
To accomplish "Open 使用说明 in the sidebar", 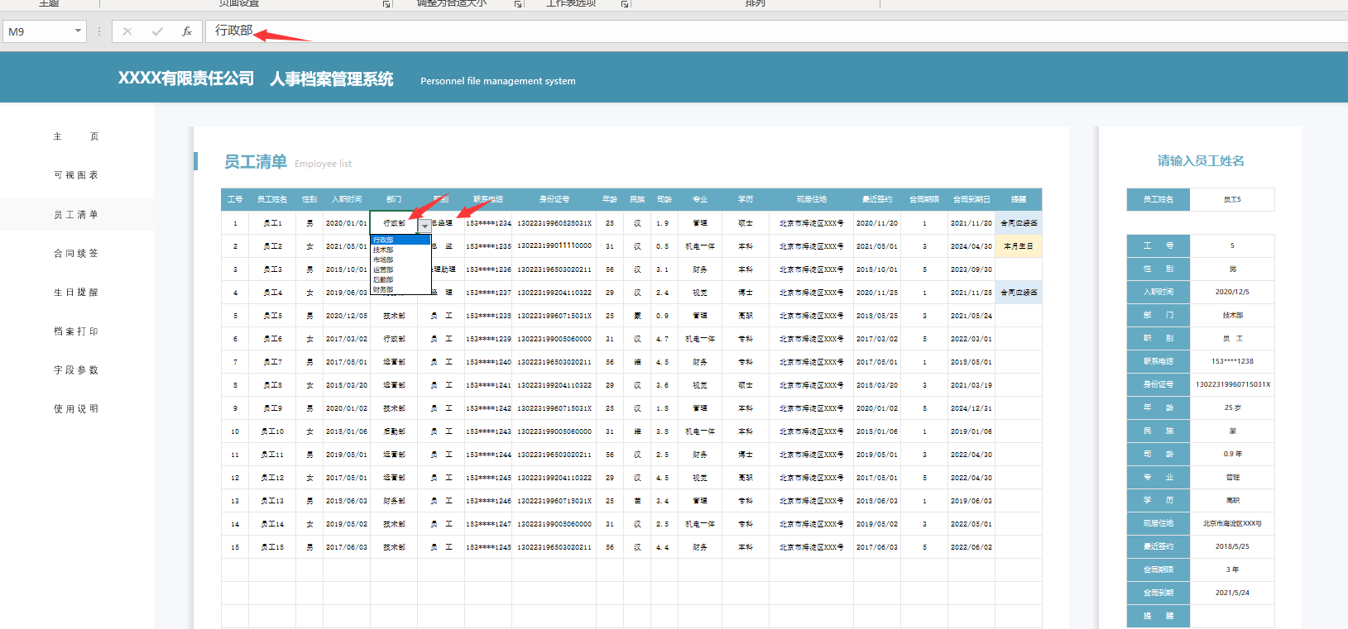I will click(76, 409).
